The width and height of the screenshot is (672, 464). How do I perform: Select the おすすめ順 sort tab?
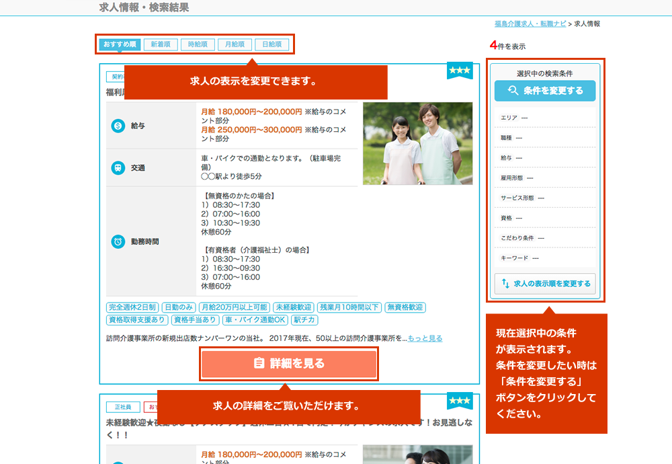pos(120,45)
